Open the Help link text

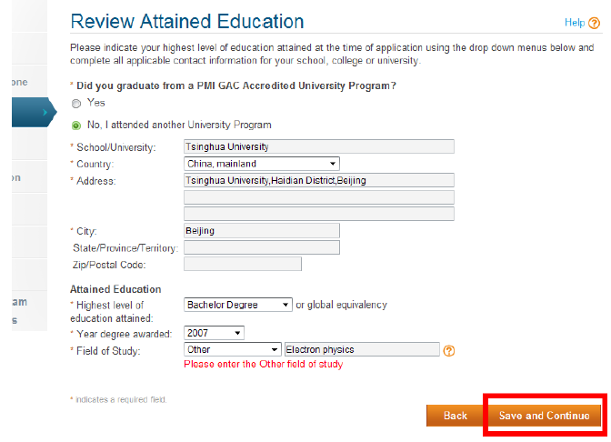point(575,23)
